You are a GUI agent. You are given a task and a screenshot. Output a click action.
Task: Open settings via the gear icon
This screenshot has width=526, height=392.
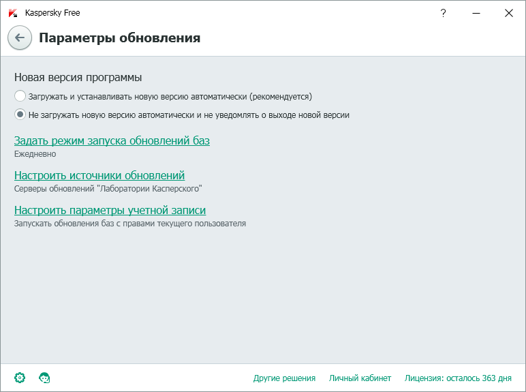[x=20, y=378]
